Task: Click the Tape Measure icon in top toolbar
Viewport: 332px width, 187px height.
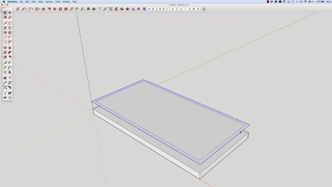Action: [72, 9]
